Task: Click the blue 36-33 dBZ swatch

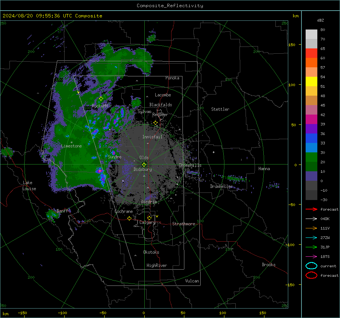Action: pos(311,138)
